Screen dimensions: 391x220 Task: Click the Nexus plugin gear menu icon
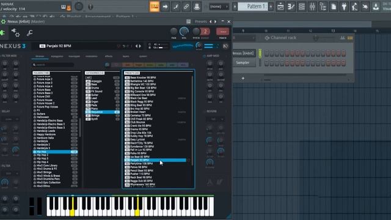[x=3, y=22]
